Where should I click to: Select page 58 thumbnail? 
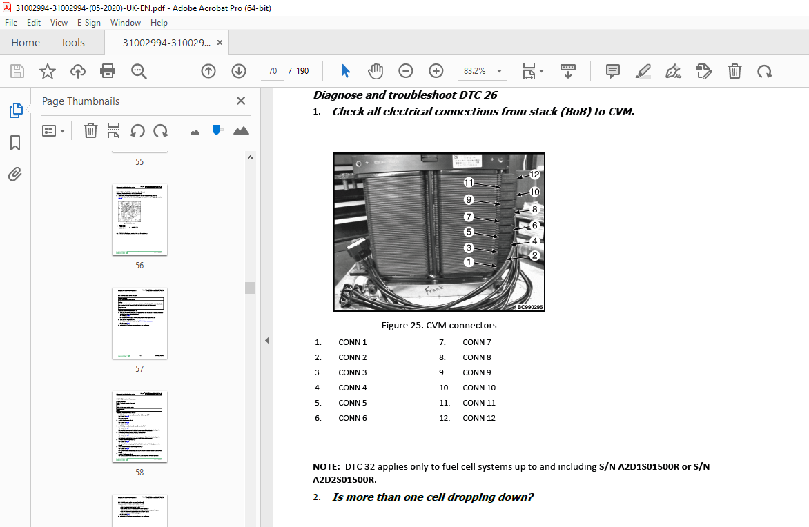[x=140, y=427]
